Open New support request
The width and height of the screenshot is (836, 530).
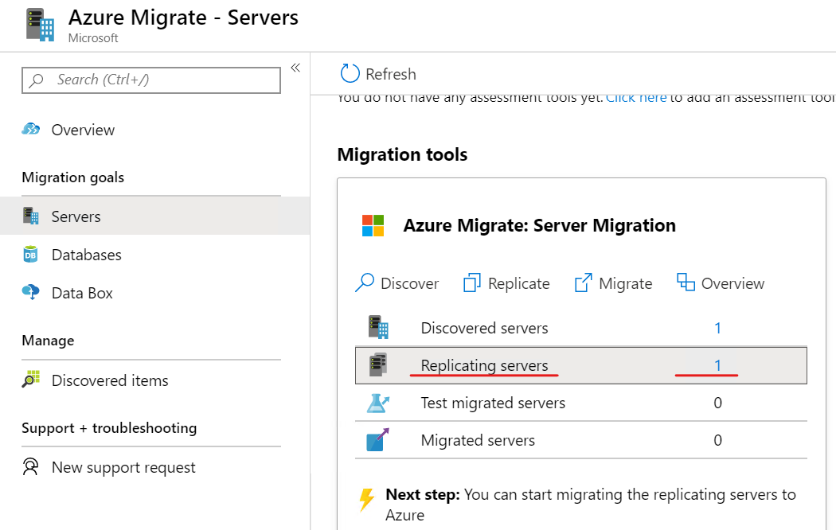123,468
